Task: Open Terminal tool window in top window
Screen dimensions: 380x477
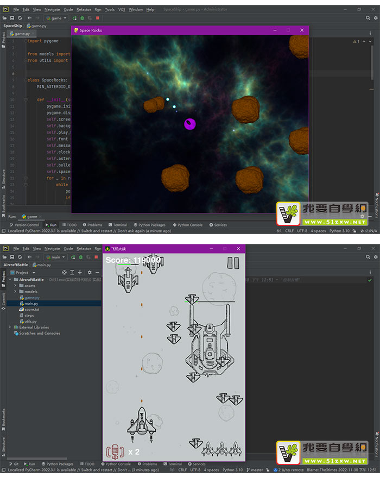Action: point(118,225)
